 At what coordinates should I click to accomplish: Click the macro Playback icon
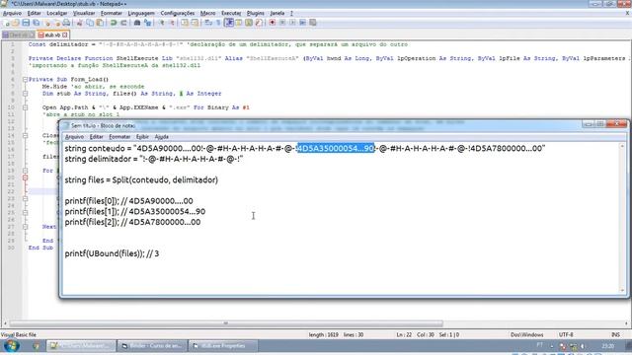coord(292,23)
